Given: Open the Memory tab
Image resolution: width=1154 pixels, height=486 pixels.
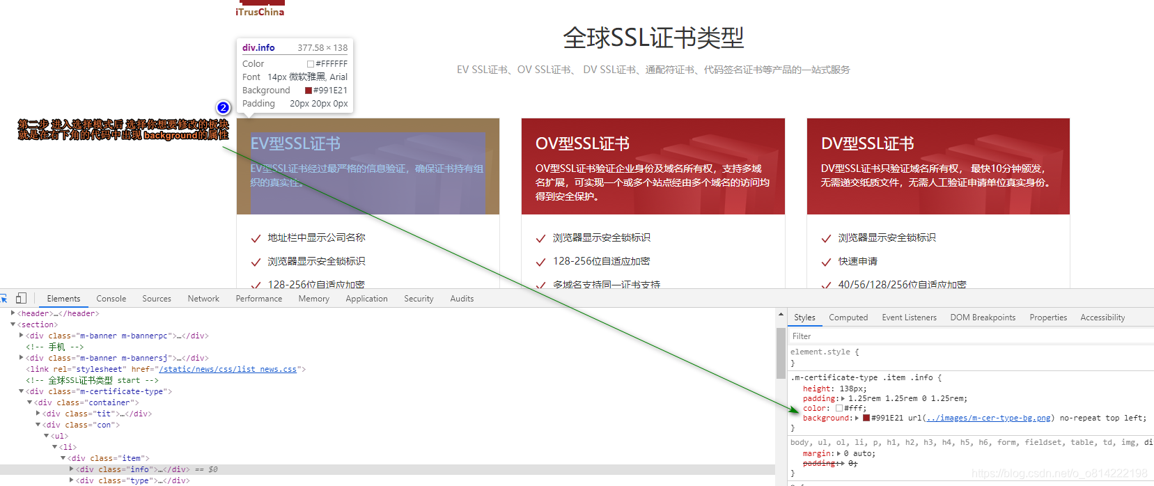Looking at the screenshot, I should [314, 299].
